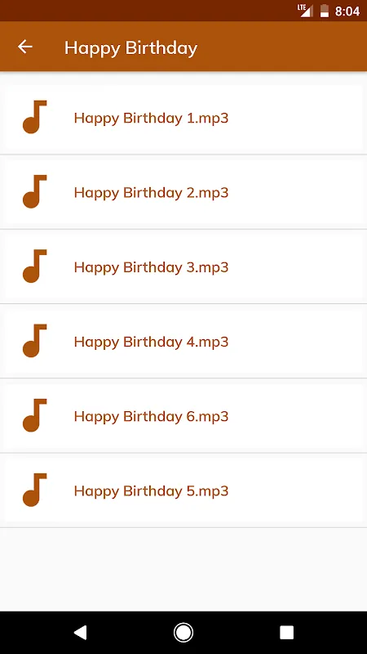The height and width of the screenshot is (654, 367).
Task: Tap music note icon for Happy Birthday 4.mp3
Action: [34, 341]
